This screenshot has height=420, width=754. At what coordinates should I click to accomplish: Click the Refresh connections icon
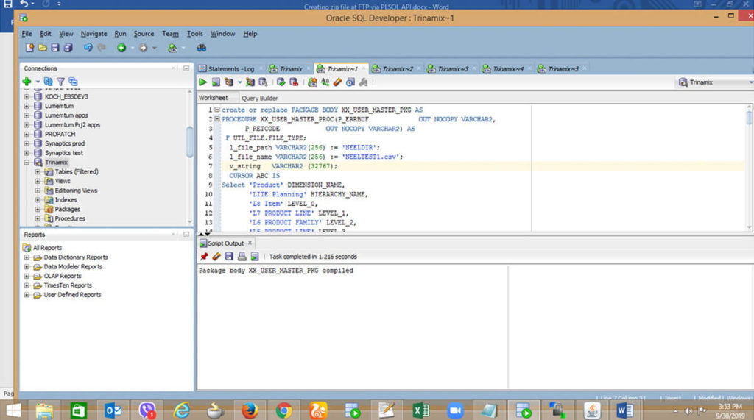(x=48, y=82)
